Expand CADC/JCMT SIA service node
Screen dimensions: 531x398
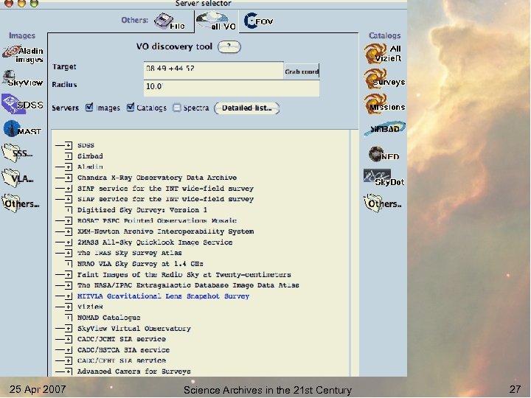pos(69,340)
